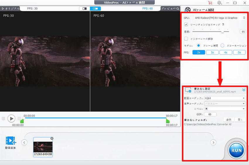Viewport: 249px width, 165px height.
Task: Click the 開く open folder button
Action: coord(240,120)
